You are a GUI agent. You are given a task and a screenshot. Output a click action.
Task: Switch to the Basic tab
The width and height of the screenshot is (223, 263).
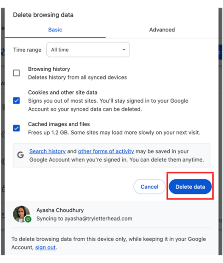[x=55, y=29]
